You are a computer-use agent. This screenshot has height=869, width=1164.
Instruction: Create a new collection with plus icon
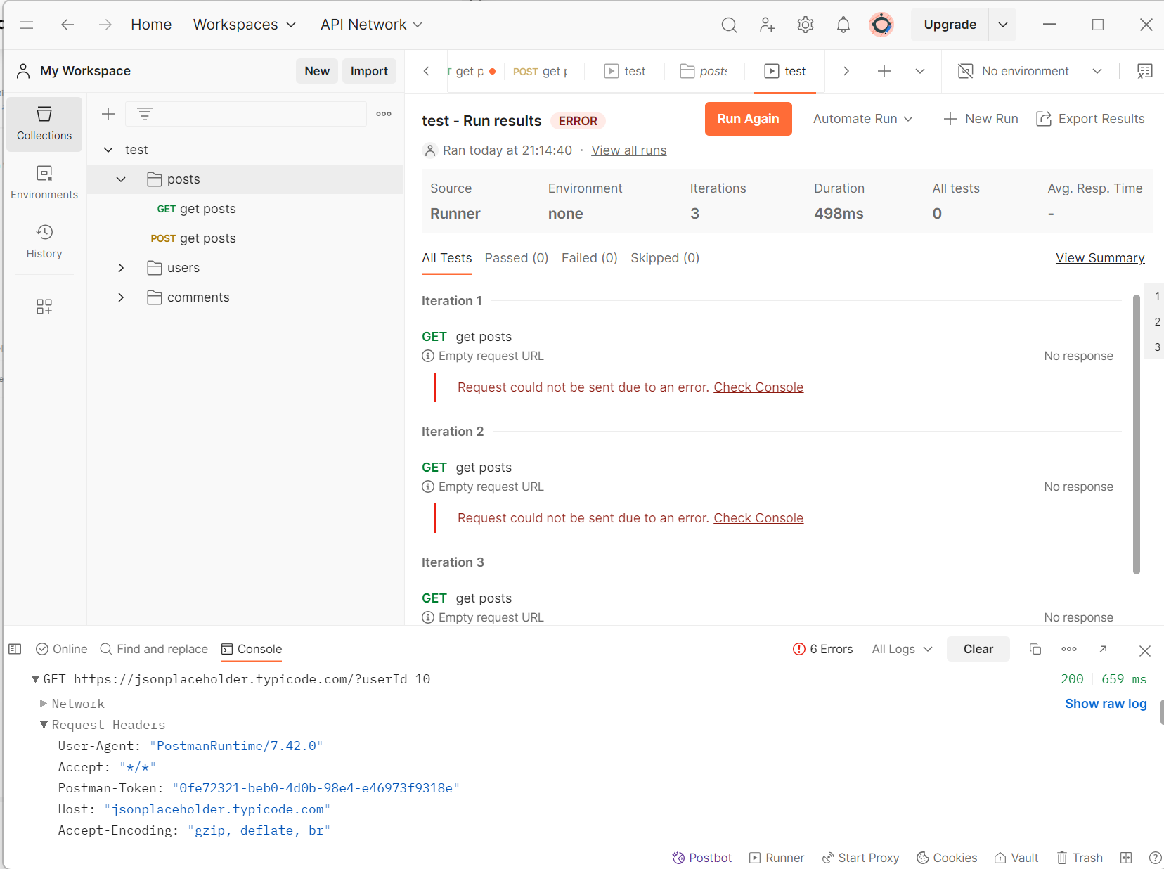coord(108,114)
